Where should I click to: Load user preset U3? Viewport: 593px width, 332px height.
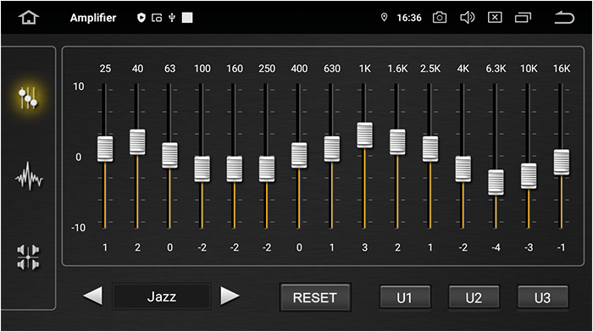543,297
